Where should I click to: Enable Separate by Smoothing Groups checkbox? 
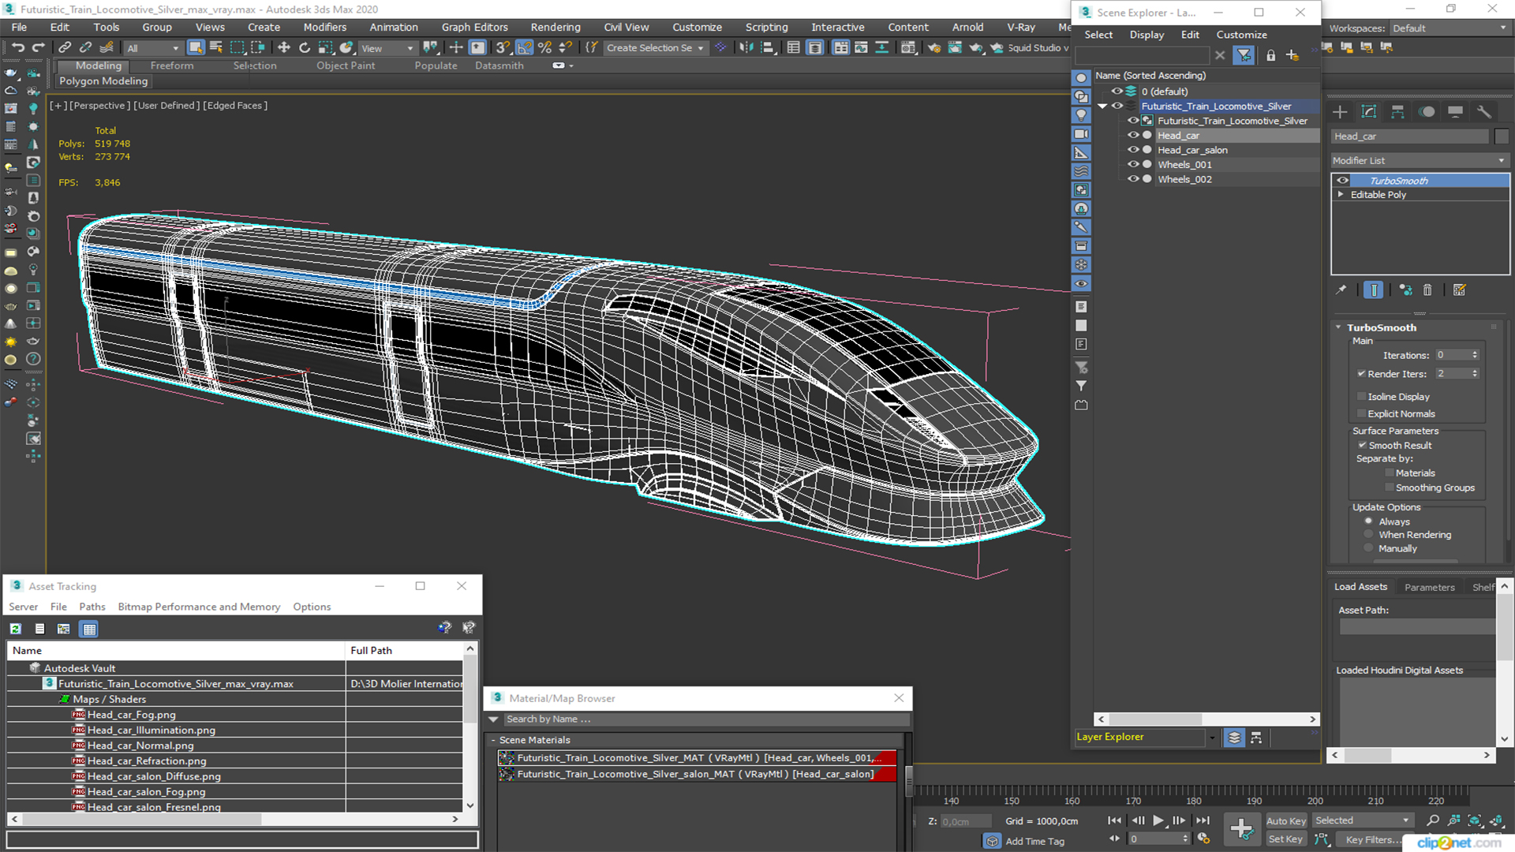click(x=1389, y=488)
